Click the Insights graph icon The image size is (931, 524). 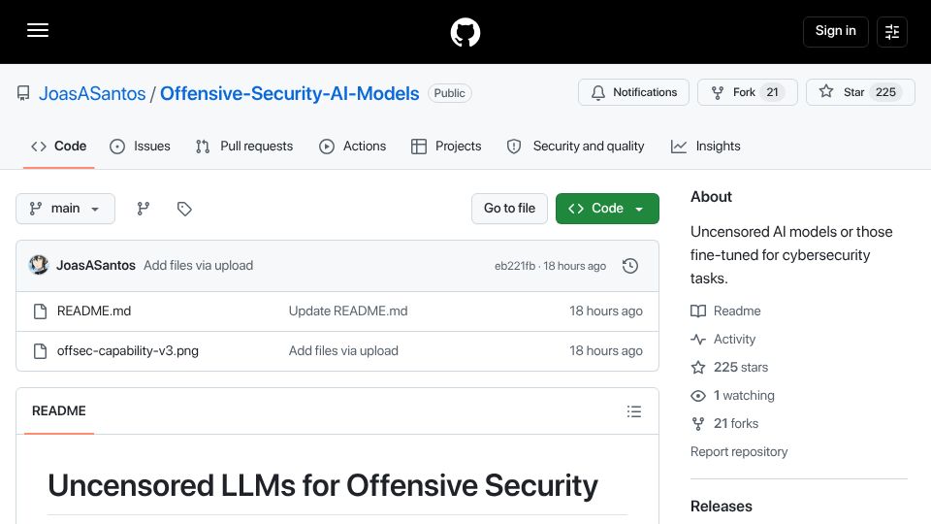click(x=679, y=147)
